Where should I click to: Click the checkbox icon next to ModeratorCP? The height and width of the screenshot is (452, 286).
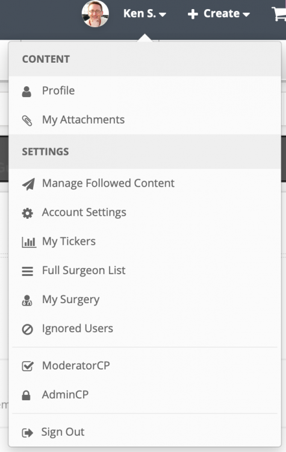click(28, 366)
